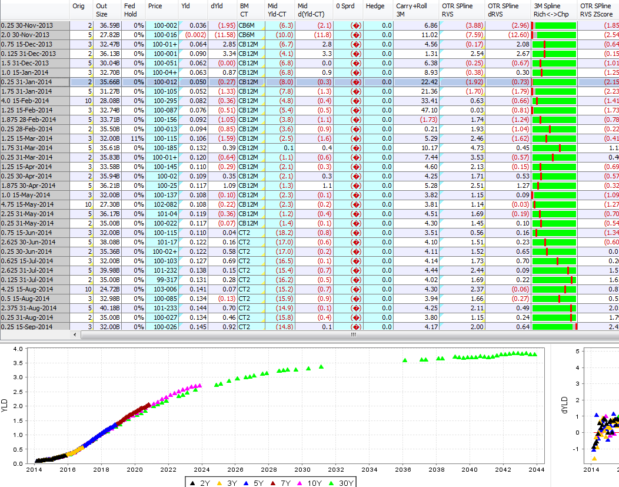Click the horizontal scrollbar thumb under the table
The width and height of the screenshot is (619, 487).
[353, 334]
